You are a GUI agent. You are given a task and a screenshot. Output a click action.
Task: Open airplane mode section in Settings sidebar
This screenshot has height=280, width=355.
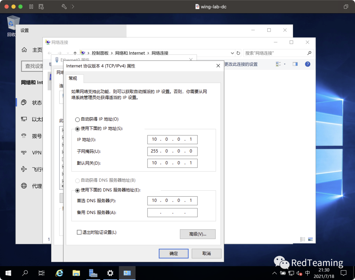coord(31,169)
